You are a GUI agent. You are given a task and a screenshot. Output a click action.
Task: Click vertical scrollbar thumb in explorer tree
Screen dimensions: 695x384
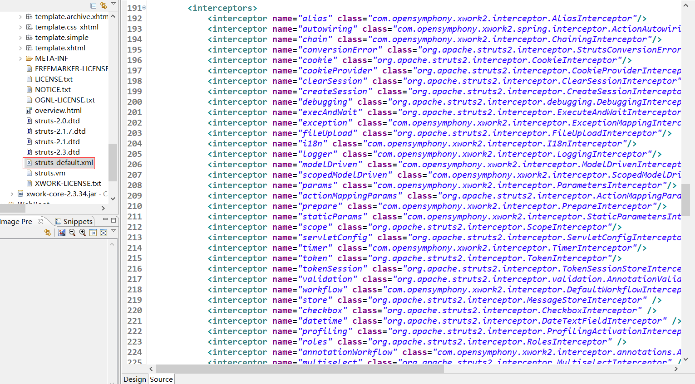113,162
